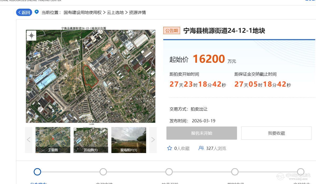Select the second timeline step circle

(x=103, y=172)
